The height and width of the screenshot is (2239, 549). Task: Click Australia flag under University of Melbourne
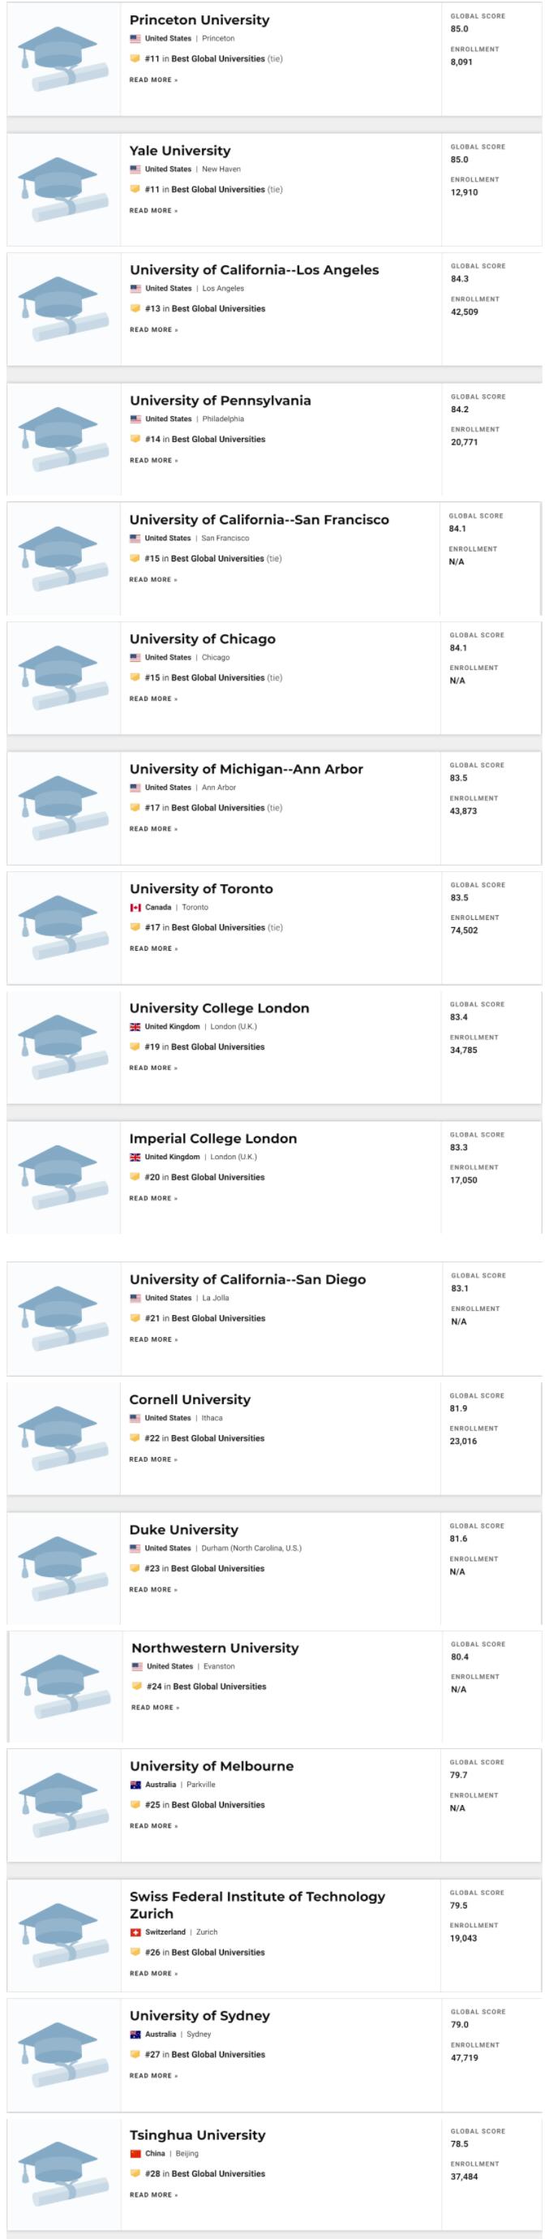tap(135, 1785)
